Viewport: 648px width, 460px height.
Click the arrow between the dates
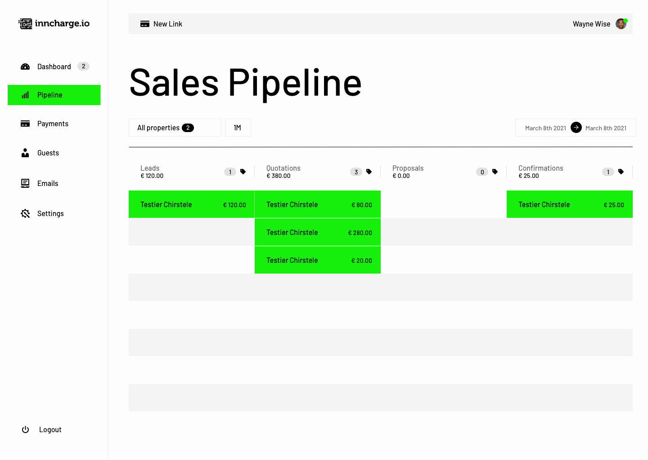pyautogui.click(x=576, y=128)
